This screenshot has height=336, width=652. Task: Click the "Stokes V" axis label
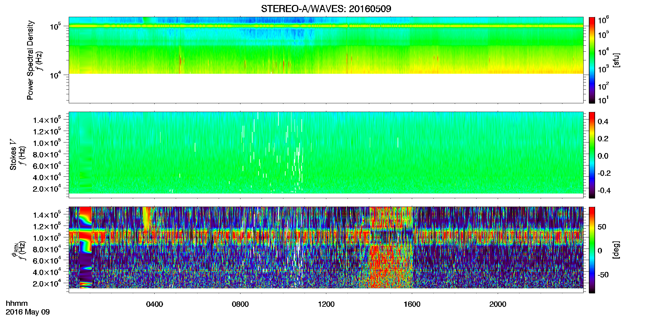[13, 155]
